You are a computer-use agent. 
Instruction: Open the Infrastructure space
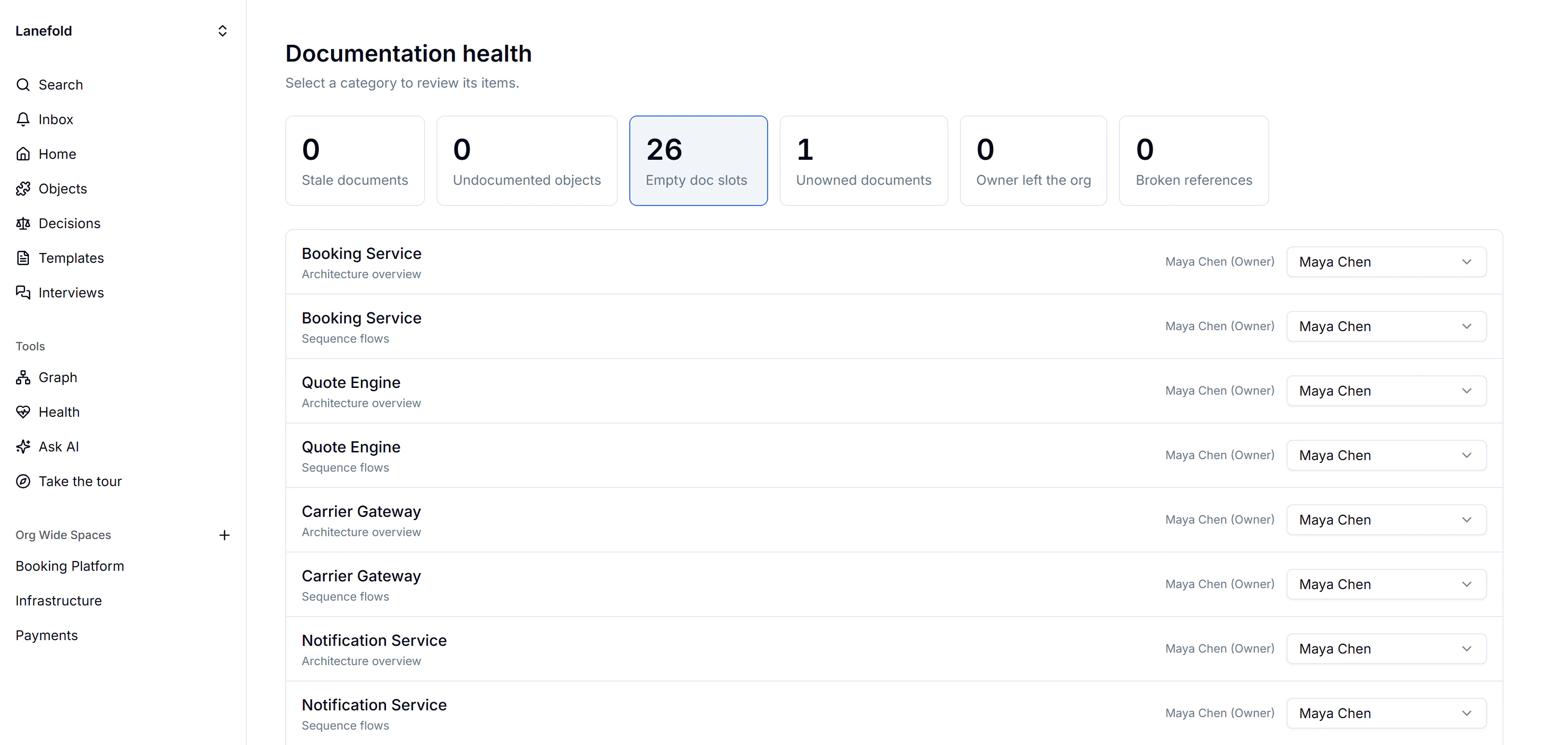(59, 601)
